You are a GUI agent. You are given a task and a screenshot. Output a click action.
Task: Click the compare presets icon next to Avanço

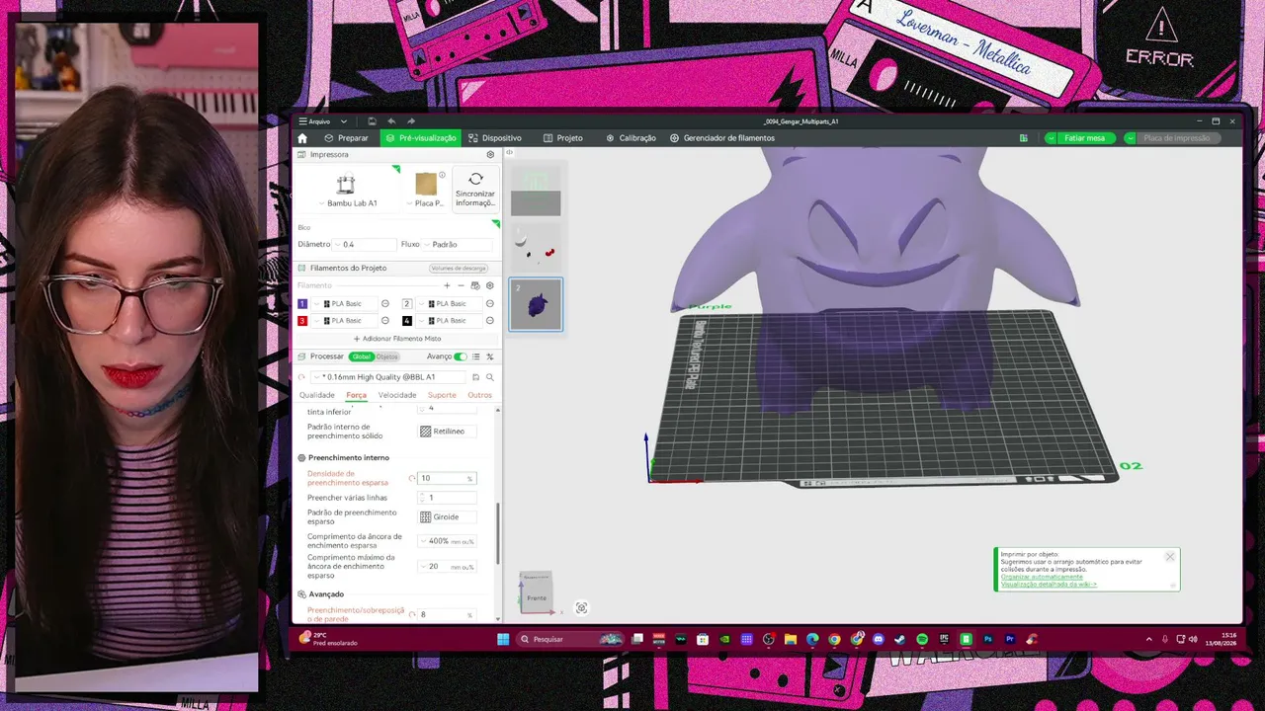point(489,356)
